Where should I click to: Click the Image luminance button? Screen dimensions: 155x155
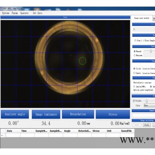(x=46, y=114)
